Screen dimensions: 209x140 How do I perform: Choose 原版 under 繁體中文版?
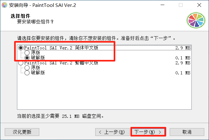click(x=27, y=68)
